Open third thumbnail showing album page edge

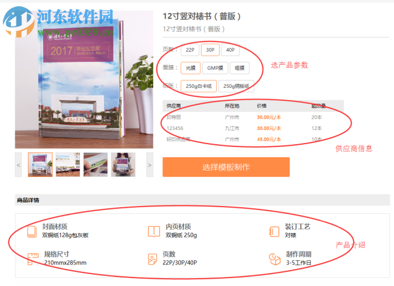[95, 165]
